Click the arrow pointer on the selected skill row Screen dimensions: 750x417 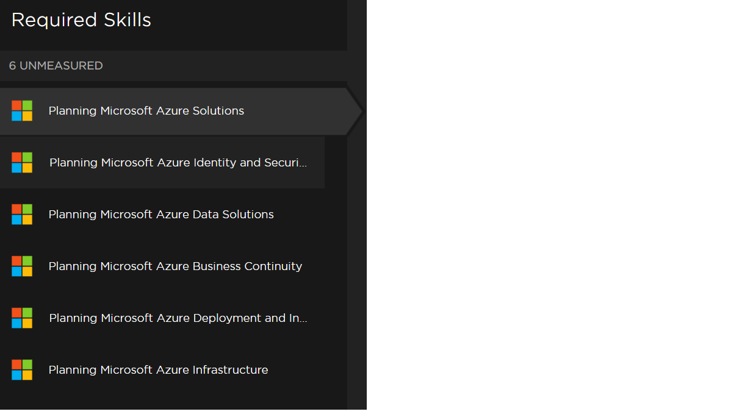356,112
